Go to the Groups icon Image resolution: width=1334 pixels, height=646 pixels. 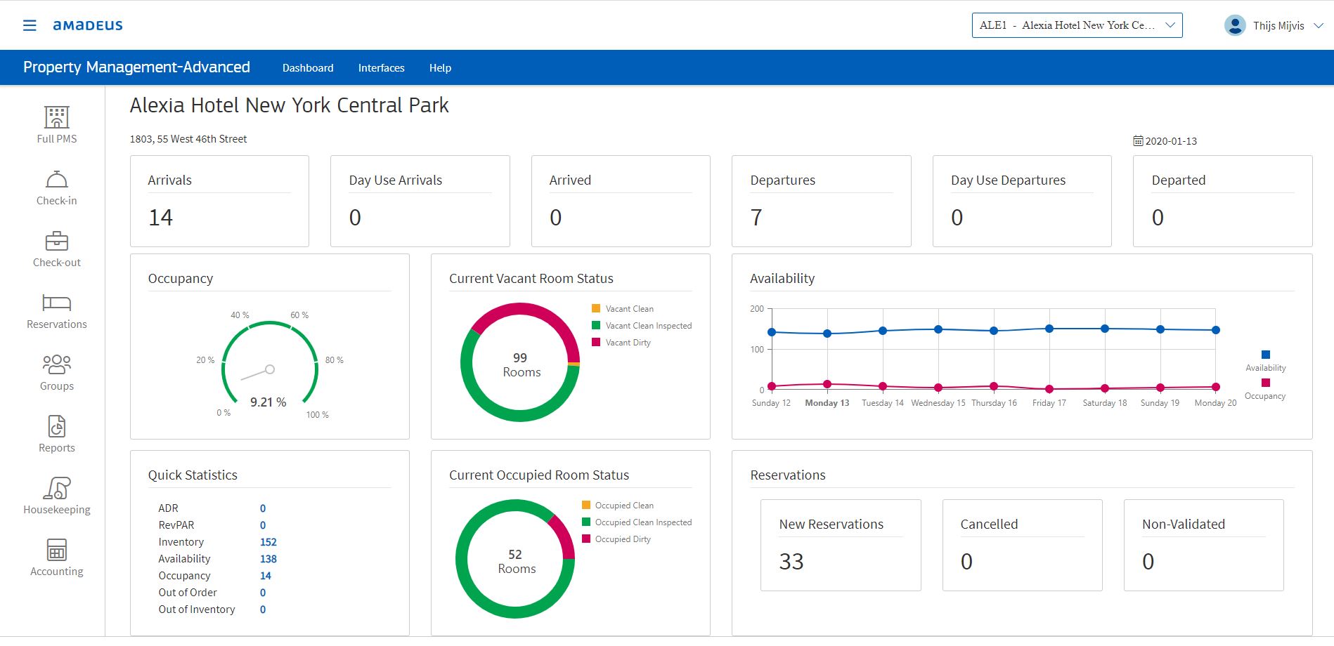tap(57, 364)
